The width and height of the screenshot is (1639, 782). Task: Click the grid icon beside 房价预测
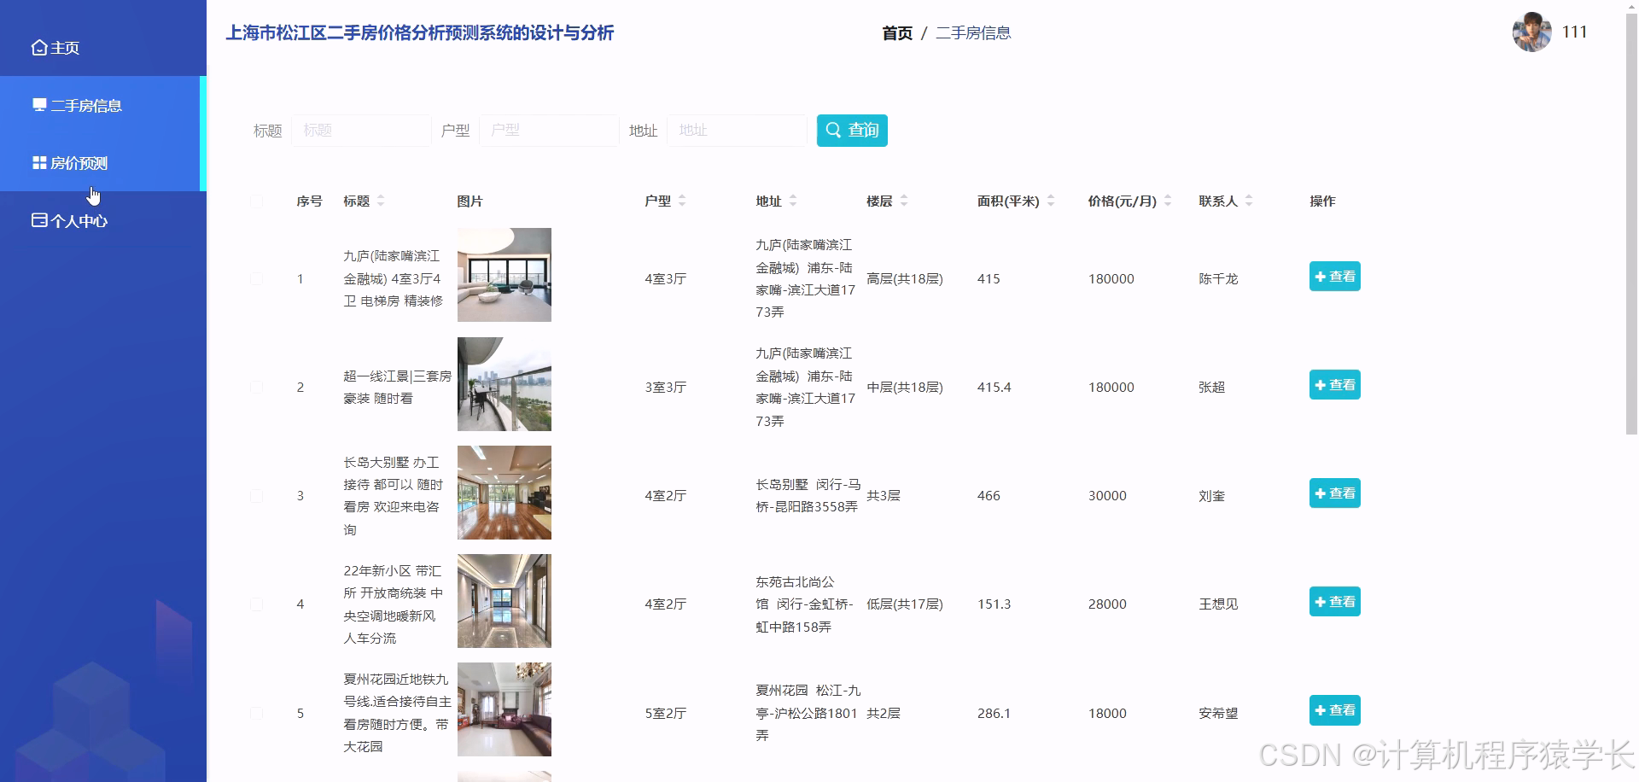[x=38, y=162]
